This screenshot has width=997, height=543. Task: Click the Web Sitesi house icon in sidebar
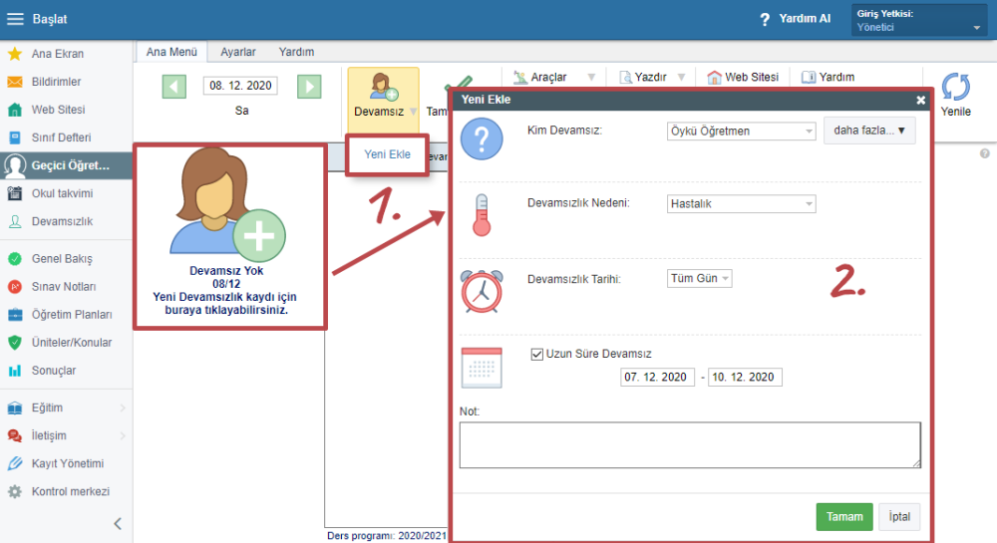pyautogui.click(x=15, y=110)
